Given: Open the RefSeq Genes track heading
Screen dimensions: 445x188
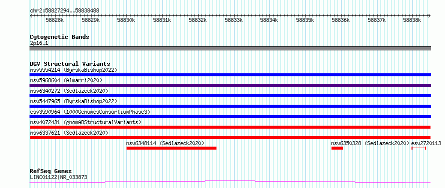Looking at the screenshot, I should point(51,172).
